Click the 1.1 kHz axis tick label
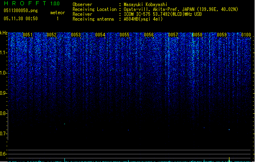Screen dimensions: 255x162 coord(3,53)
